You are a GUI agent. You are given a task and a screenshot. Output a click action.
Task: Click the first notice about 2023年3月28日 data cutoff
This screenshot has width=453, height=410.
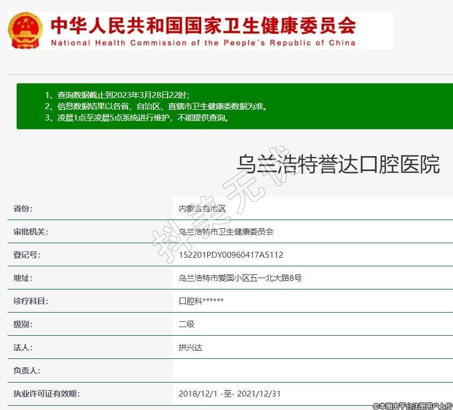click(x=117, y=95)
